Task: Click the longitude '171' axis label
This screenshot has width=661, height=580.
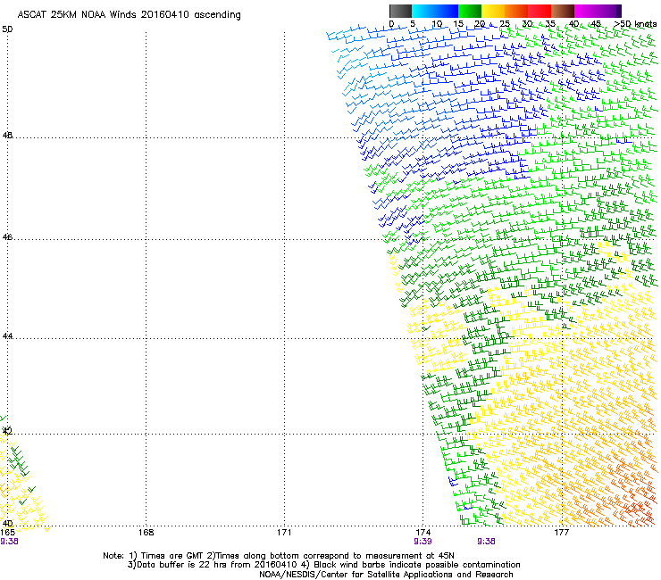Action: click(284, 533)
